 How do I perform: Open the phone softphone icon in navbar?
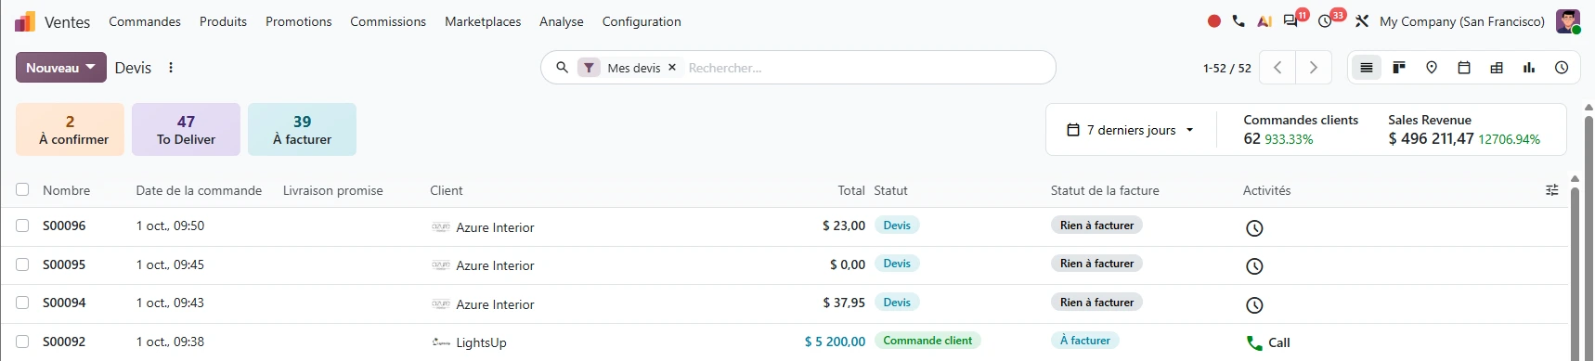coord(1238,21)
